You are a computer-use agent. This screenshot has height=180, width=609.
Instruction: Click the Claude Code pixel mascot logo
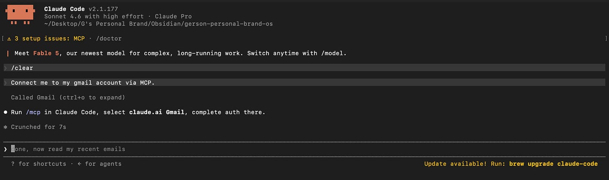pos(20,15)
